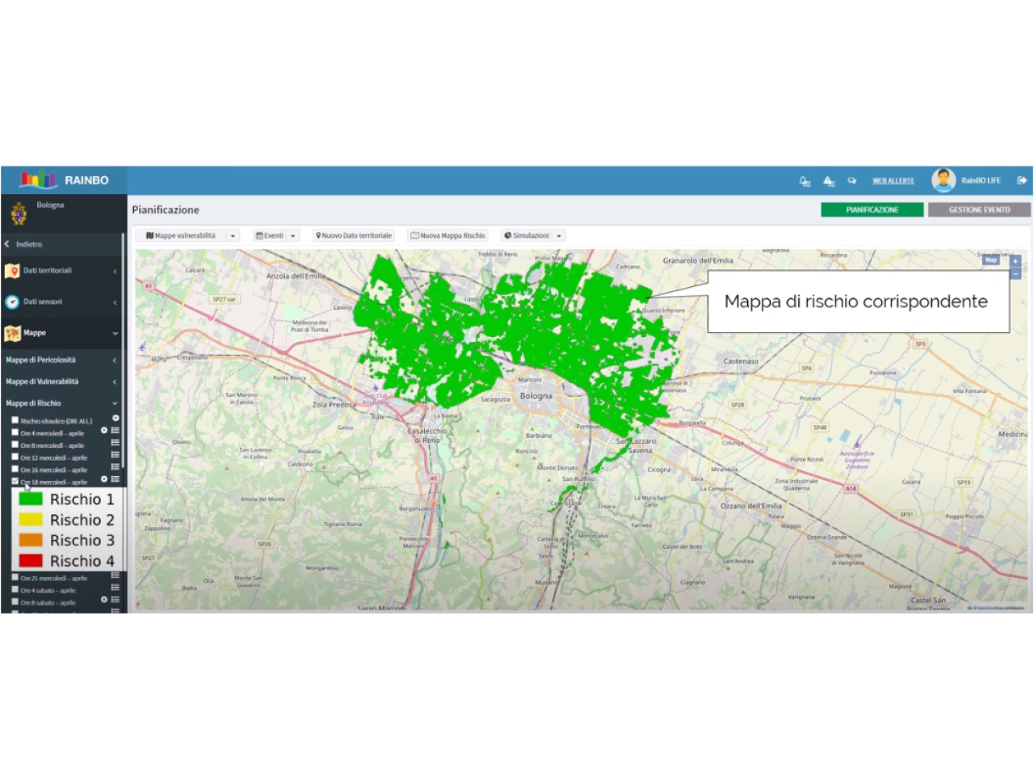This screenshot has width=1034, height=776.
Task: Enable Ore 8 sabato – aprile checkbox
Action: [x=15, y=601]
